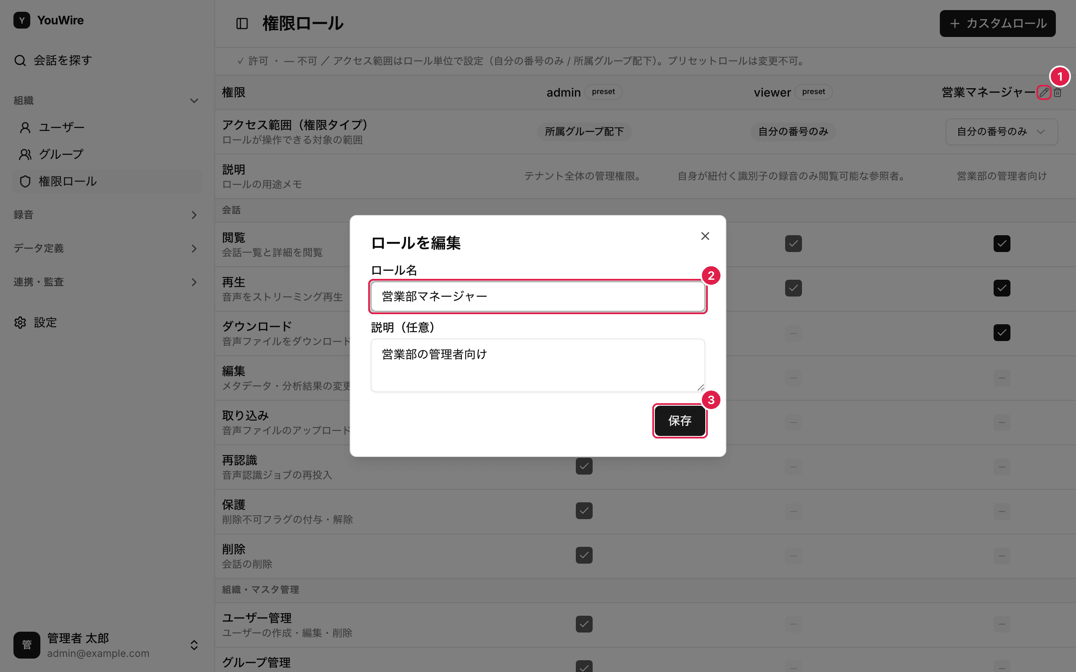Focus the ロール名 input field
The width and height of the screenshot is (1076, 672).
tap(538, 297)
